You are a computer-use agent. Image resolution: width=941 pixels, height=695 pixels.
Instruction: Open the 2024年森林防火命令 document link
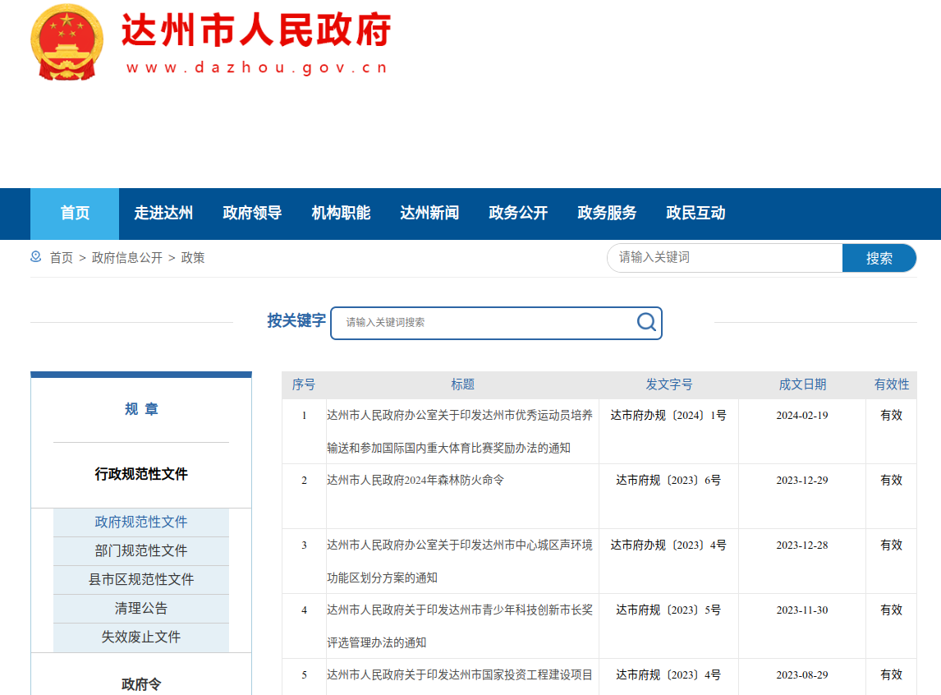coord(415,481)
